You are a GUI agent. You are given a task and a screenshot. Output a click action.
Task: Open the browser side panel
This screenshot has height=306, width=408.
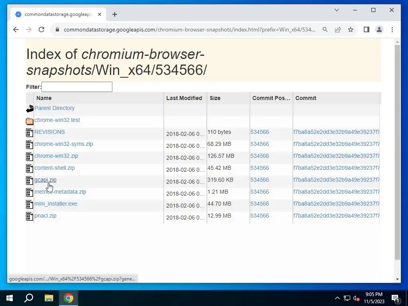[367, 29]
